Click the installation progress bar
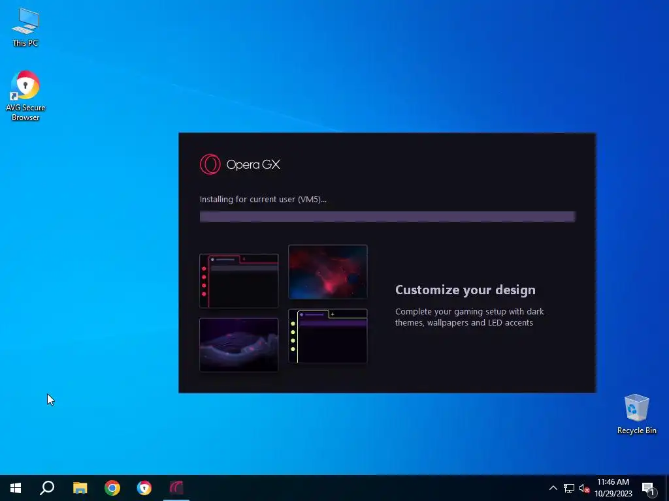Viewport: 669px width, 501px height. coord(387,217)
